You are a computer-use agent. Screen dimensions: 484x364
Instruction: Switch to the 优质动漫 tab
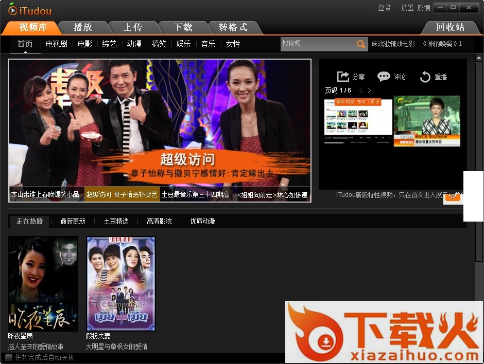(x=202, y=221)
